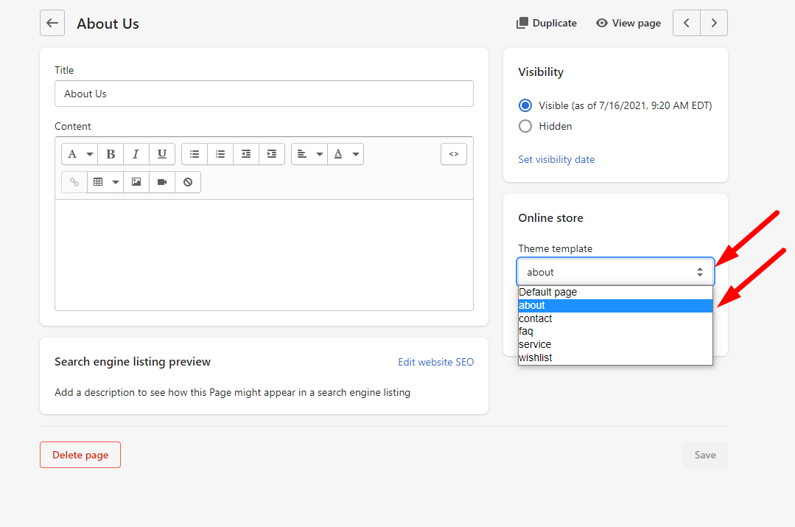Insert a video into content
This screenshot has height=527, width=795.
pyautogui.click(x=162, y=182)
